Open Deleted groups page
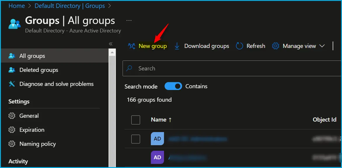This screenshot has width=342, height=168. 39,70
